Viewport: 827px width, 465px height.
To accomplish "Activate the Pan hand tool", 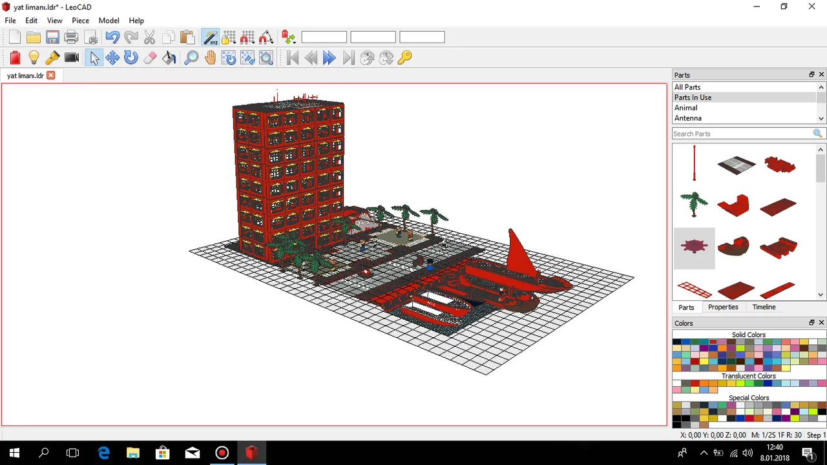I will pyautogui.click(x=210, y=57).
